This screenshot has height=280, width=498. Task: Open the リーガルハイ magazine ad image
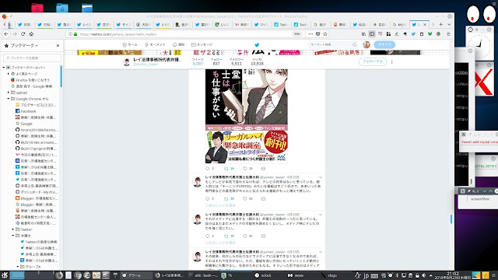point(247,147)
